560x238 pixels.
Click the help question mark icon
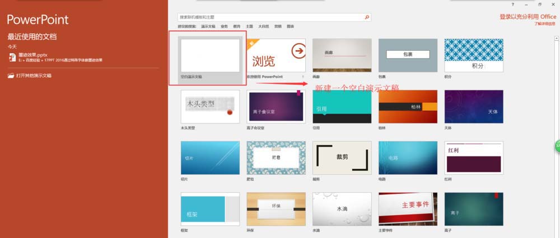[x=513, y=4]
